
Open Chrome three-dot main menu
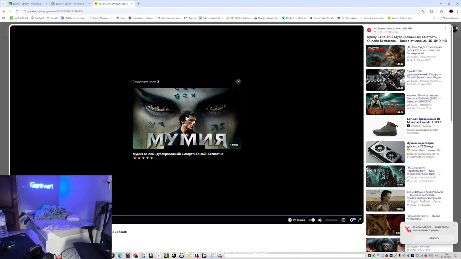point(457,11)
